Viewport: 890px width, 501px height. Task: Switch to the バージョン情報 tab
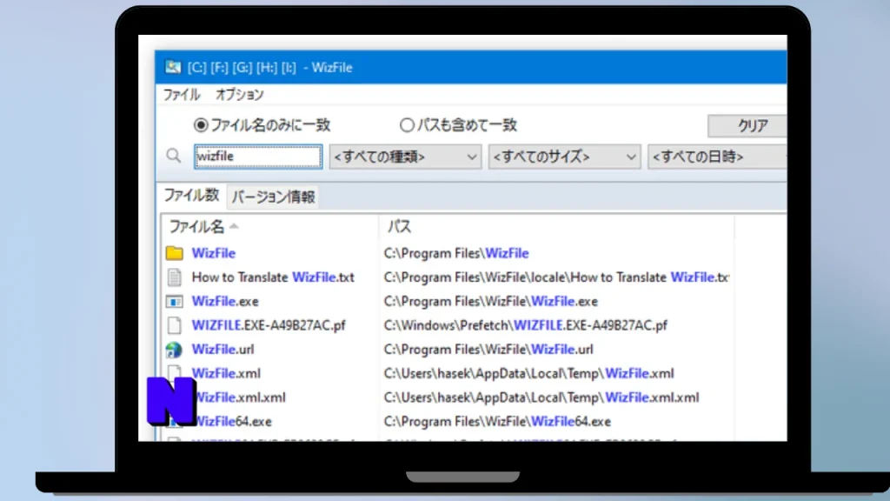tap(273, 197)
